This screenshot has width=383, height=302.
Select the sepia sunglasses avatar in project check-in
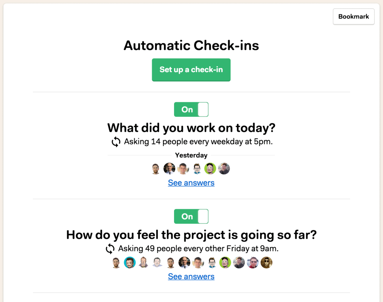267,263
